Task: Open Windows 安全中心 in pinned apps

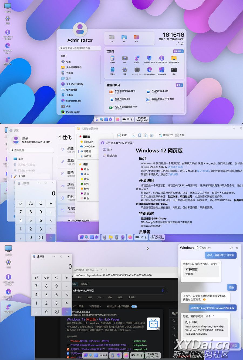Action: (x=149, y=58)
